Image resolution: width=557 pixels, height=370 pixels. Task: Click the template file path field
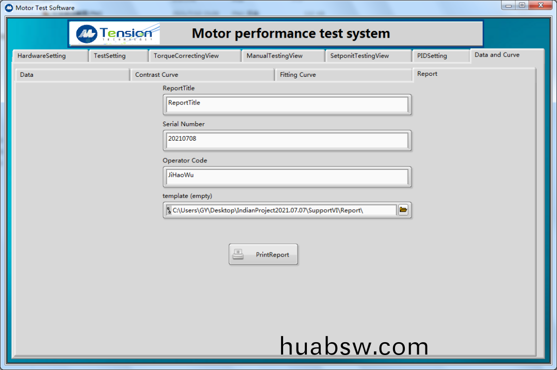point(284,210)
